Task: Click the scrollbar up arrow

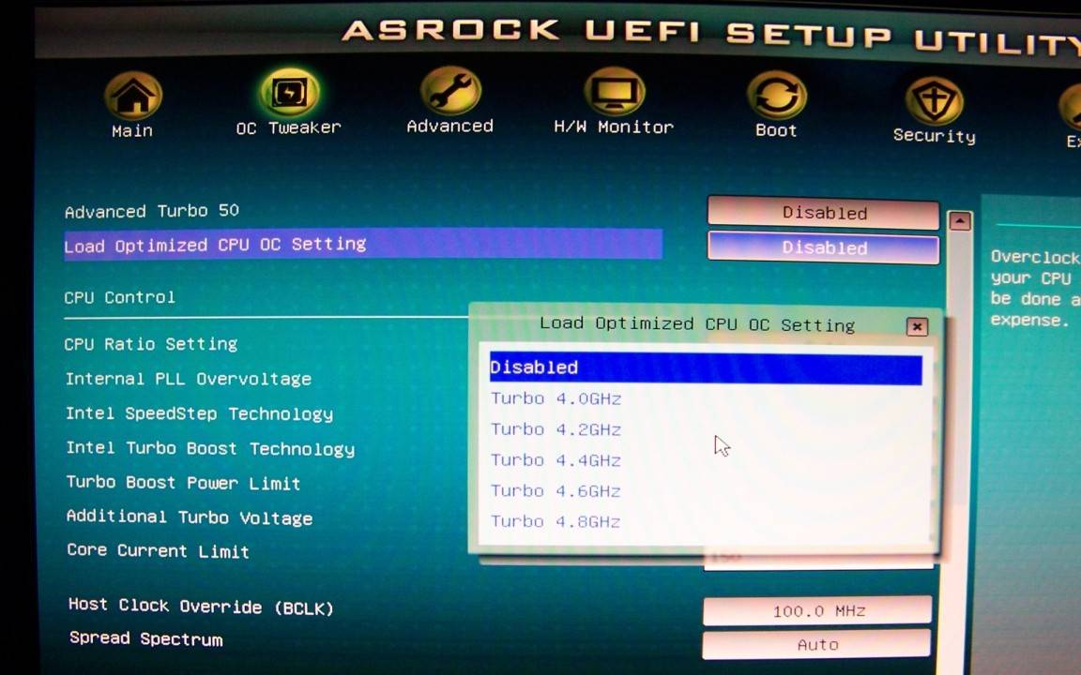Action: click(959, 221)
